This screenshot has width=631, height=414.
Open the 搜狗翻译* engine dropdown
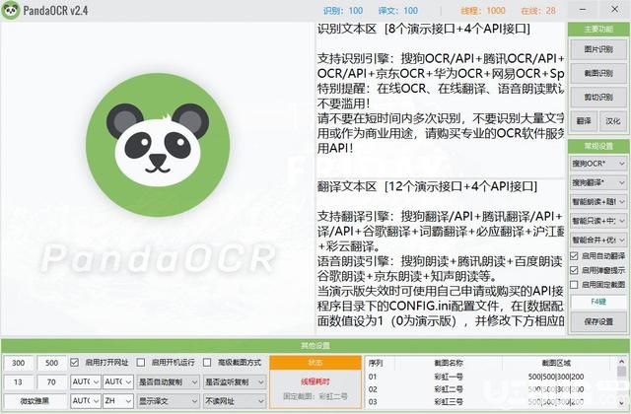point(598,182)
